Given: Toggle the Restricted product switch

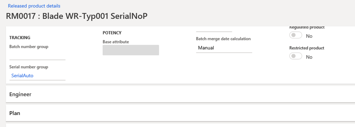Looking at the screenshot, I should [296, 56].
